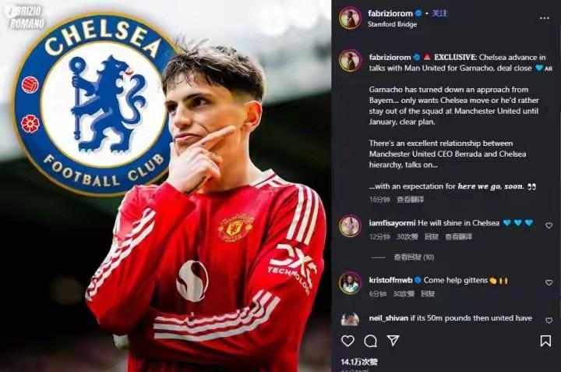View the 14.1万次赞 likes list
Screen dimensions: 561x372
(359, 362)
